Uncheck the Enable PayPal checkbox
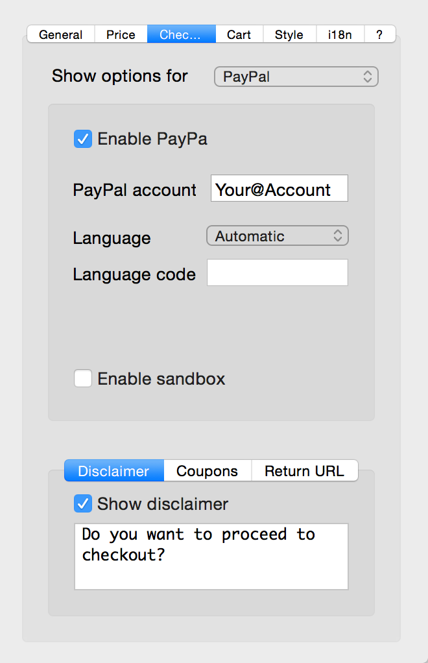Screen dimensions: 428x663 click(83, 139)
